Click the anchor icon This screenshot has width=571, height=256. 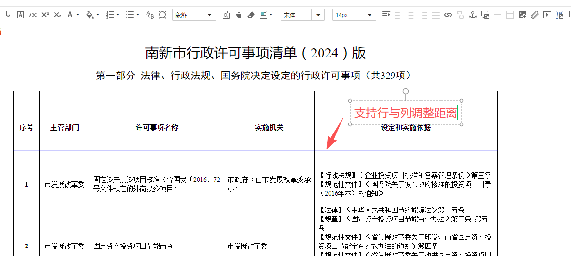click(472, 15)
